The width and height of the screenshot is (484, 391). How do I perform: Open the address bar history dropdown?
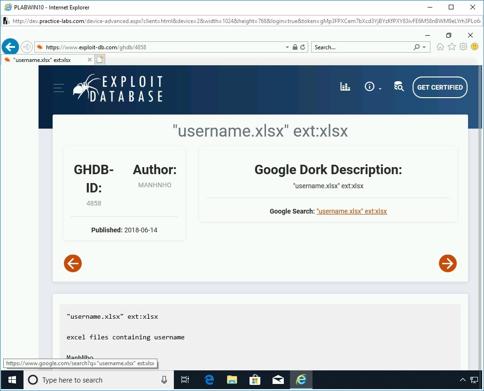[287, 47]
